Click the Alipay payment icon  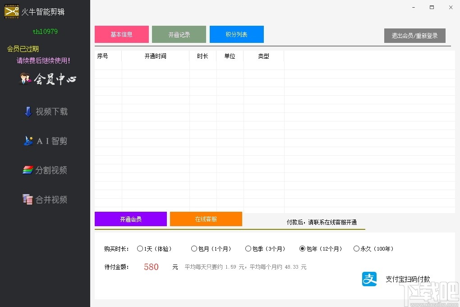click(369, 279)
